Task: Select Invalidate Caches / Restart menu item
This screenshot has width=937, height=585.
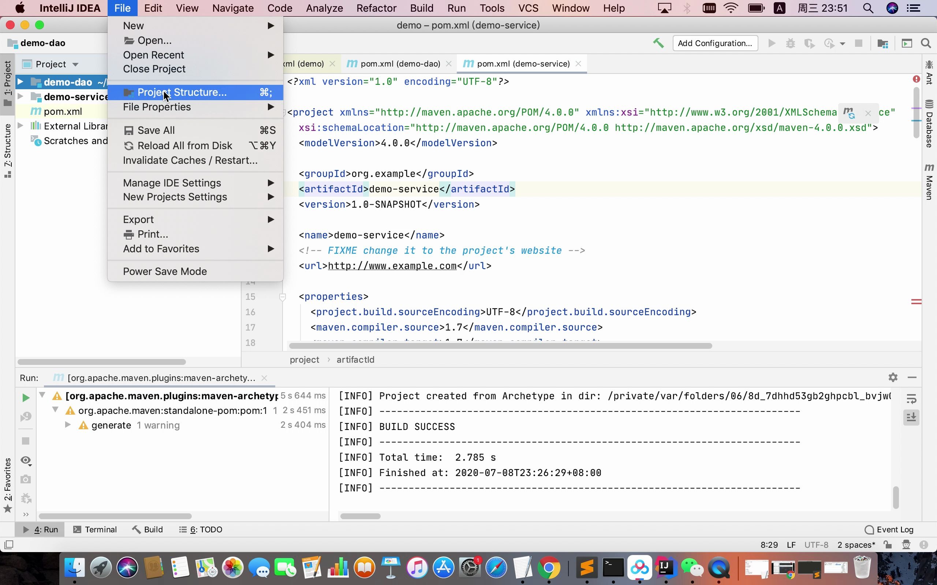Action: (x=195, y=160)
